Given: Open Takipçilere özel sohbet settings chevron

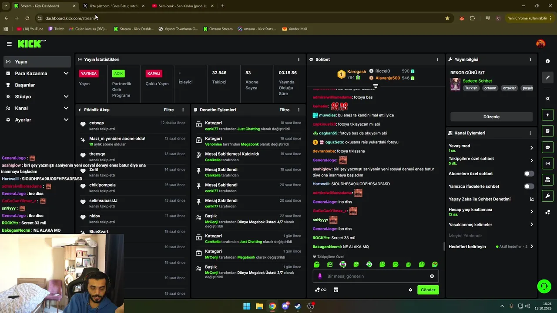Looking at the screenshot, I should tap(531, 161).
